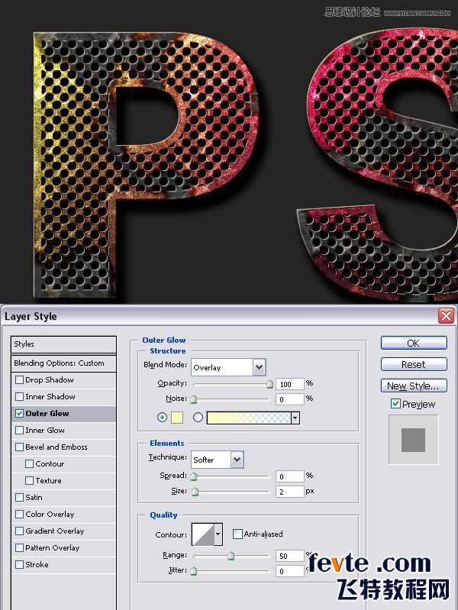This screenshot has width=458, height=610.
Task: Select the gradient glow radio button
Action: 198,418
